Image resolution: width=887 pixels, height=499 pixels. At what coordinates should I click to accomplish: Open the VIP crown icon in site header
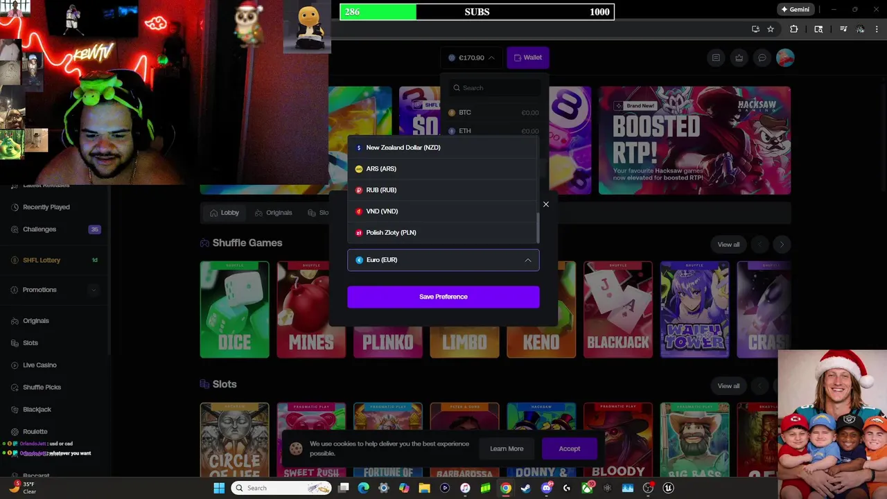point(739,58)
